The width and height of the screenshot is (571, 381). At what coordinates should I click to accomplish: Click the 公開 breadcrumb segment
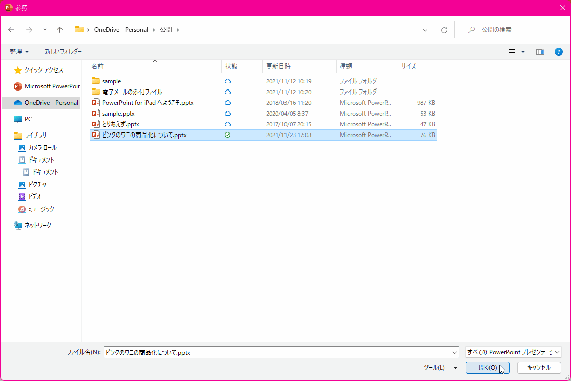tap(166, 30)
